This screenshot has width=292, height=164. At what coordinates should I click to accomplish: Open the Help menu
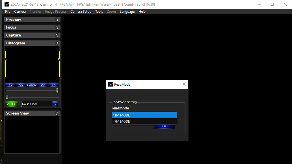(142, 12)
